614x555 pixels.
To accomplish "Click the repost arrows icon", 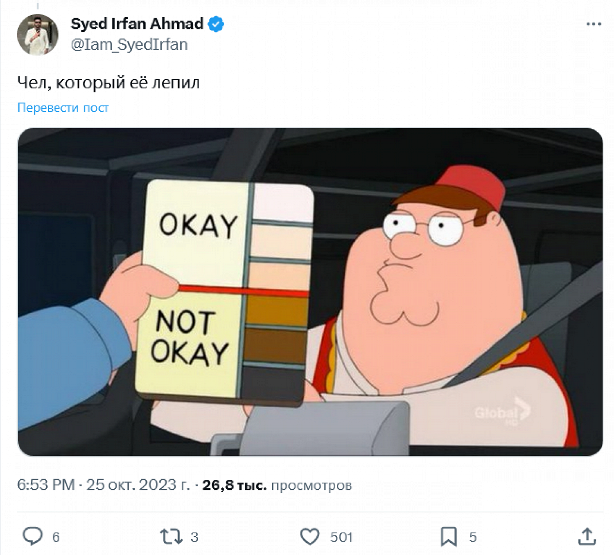I will point(171,537).
